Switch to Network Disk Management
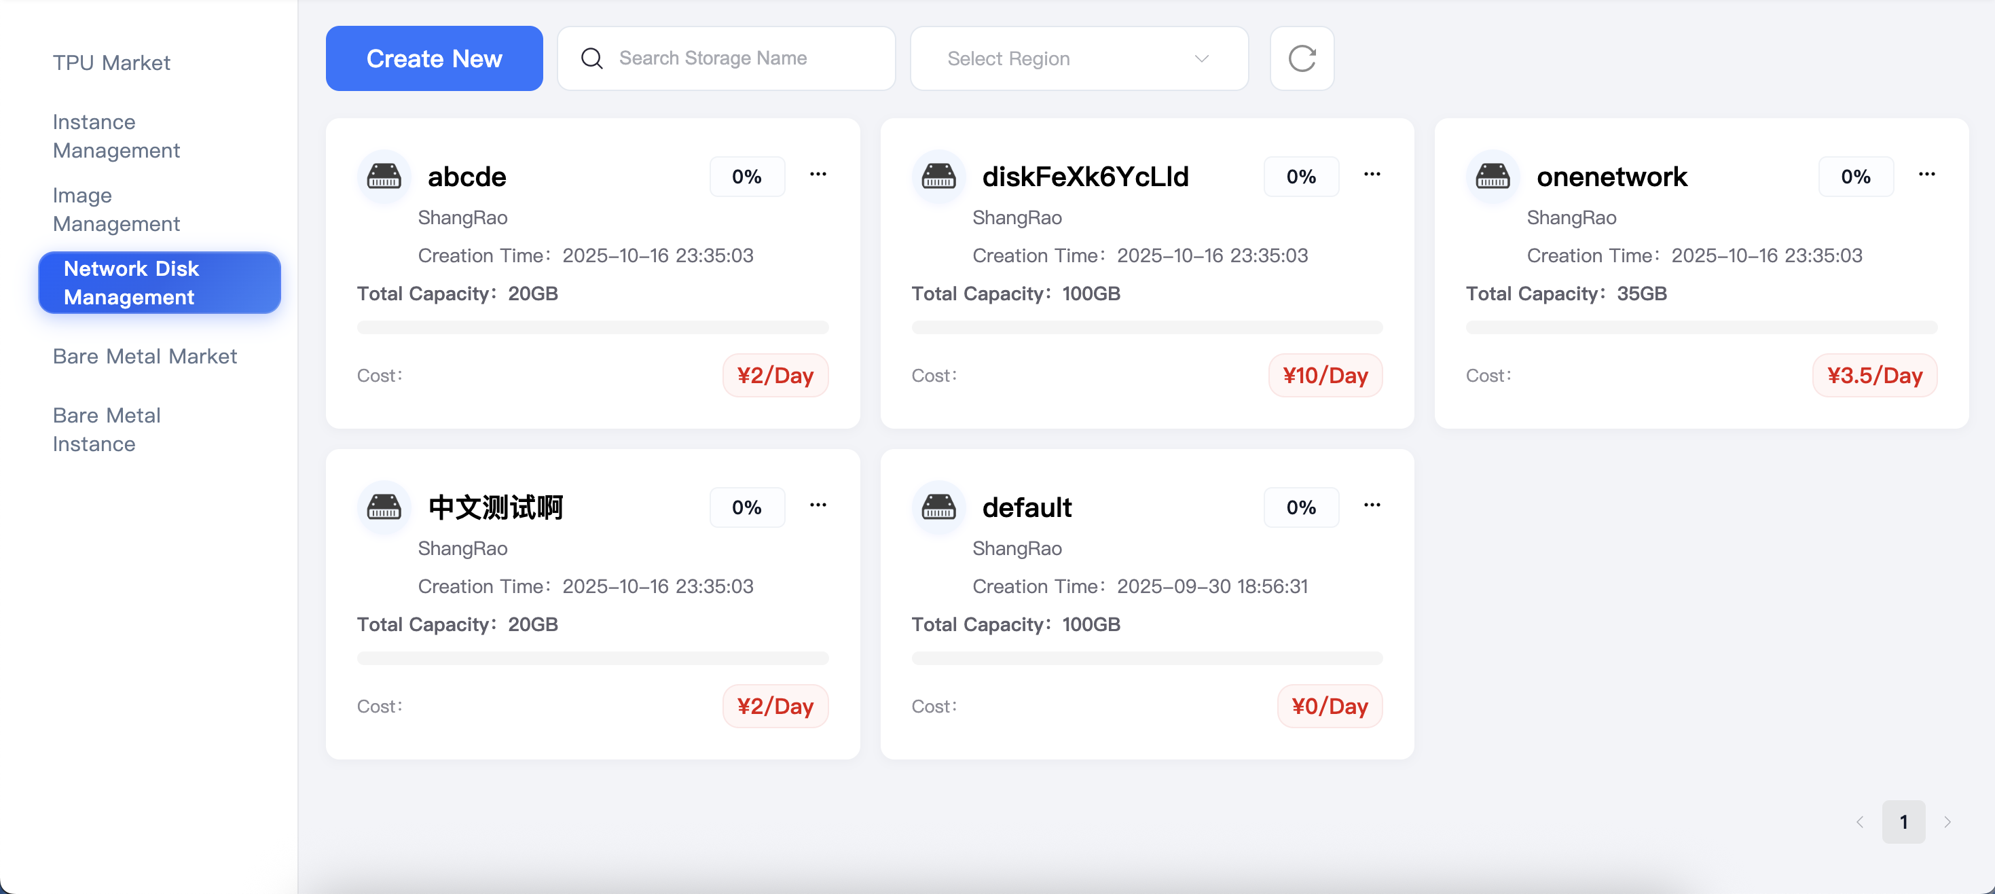The image size is (1995, 894). click(x=159, y=283)
